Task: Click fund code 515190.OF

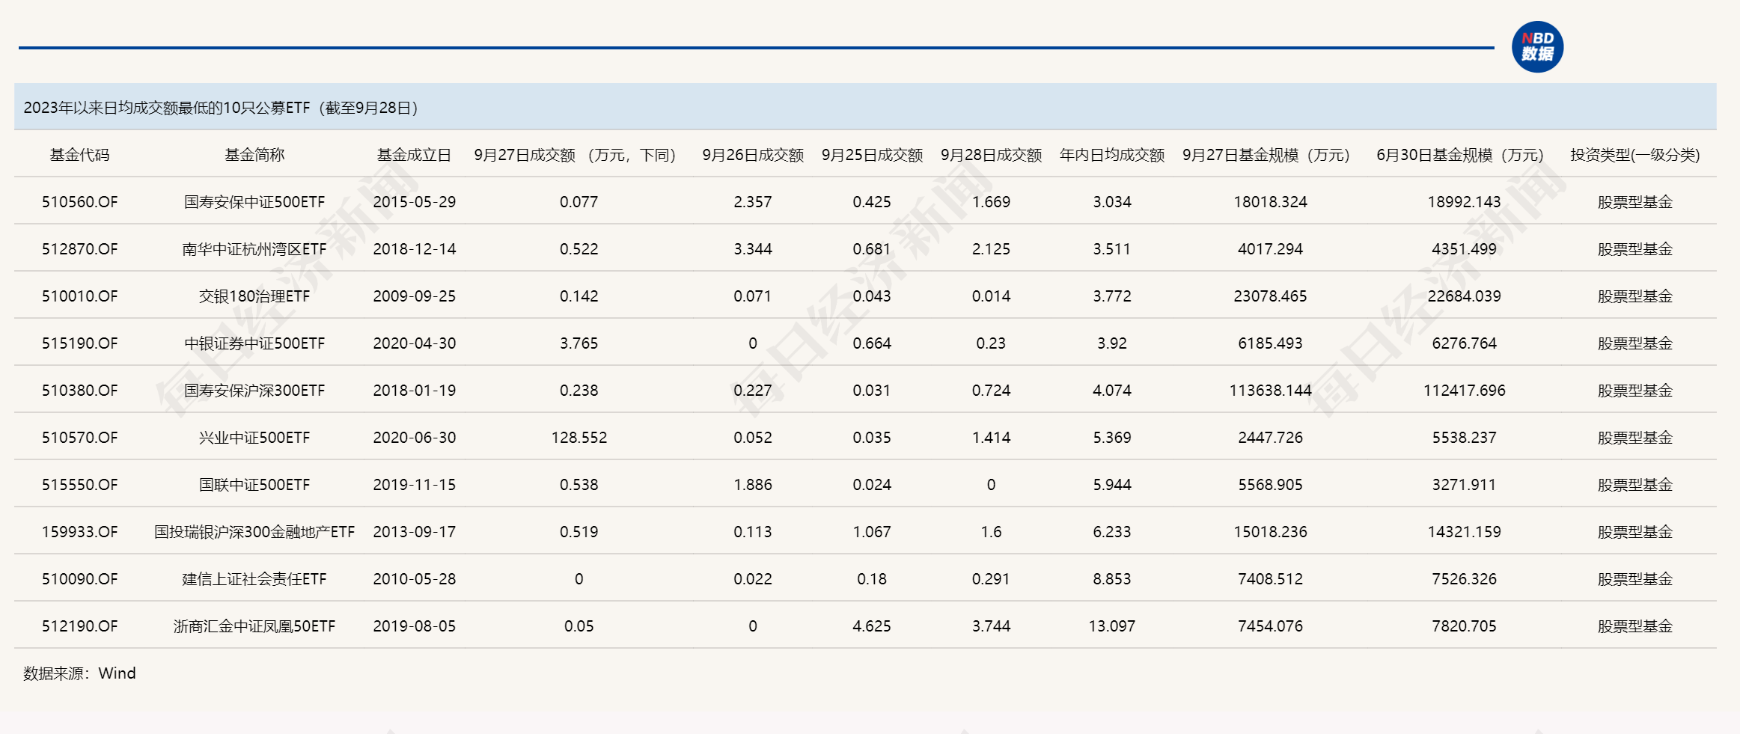Action: click(x=79, y=343)
